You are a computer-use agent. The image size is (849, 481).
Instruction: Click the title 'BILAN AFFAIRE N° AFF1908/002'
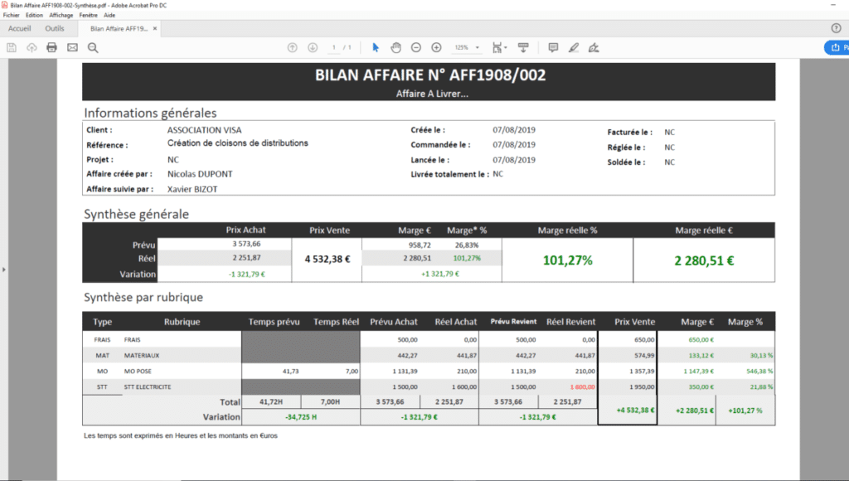pyautogui.click(x=430, y=75)
